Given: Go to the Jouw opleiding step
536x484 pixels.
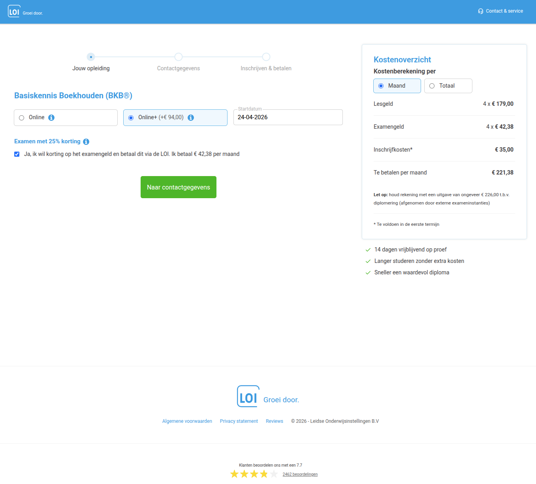Looking at the screenshot, I should pos(91,63).
